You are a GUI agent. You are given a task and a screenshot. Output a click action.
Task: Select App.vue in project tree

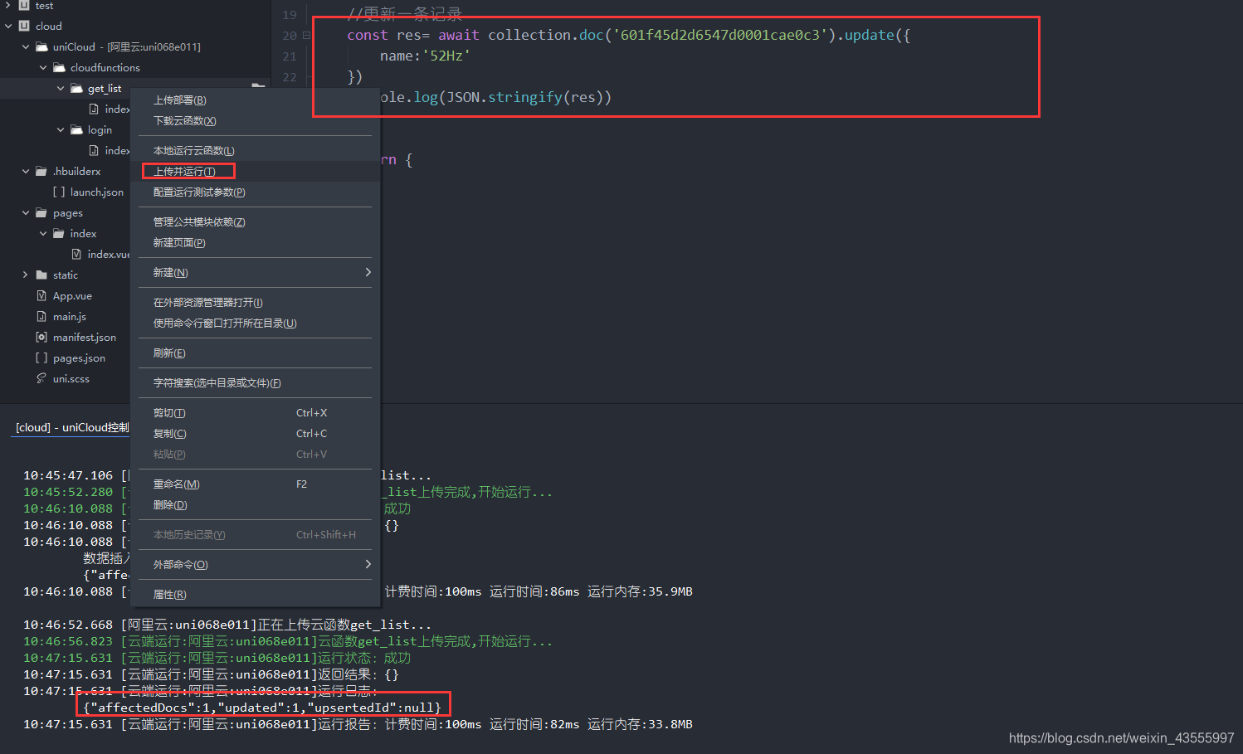click(x=72, y=295)
